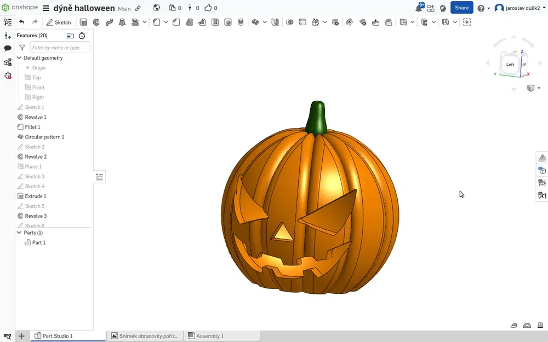Click the Share button
The height and width of the screenshot is (342, 548).
click(x=461, y=8)
